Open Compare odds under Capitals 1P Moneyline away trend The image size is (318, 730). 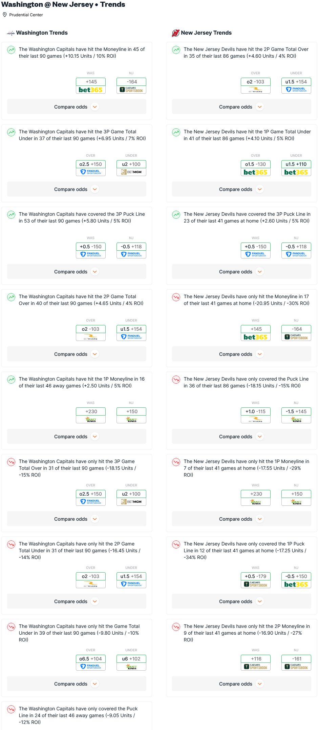77,437
